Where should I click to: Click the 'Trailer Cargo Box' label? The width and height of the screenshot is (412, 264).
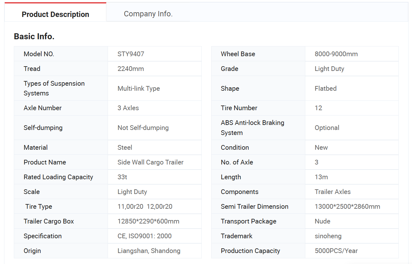pos(49,221)
